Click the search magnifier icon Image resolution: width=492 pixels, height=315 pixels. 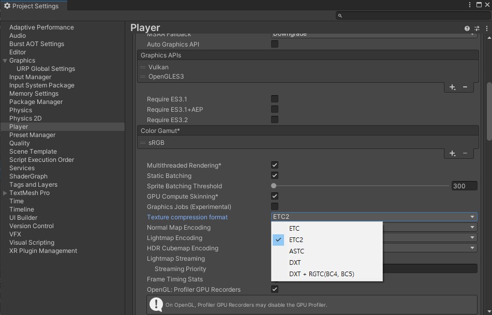tap(340, 16)
